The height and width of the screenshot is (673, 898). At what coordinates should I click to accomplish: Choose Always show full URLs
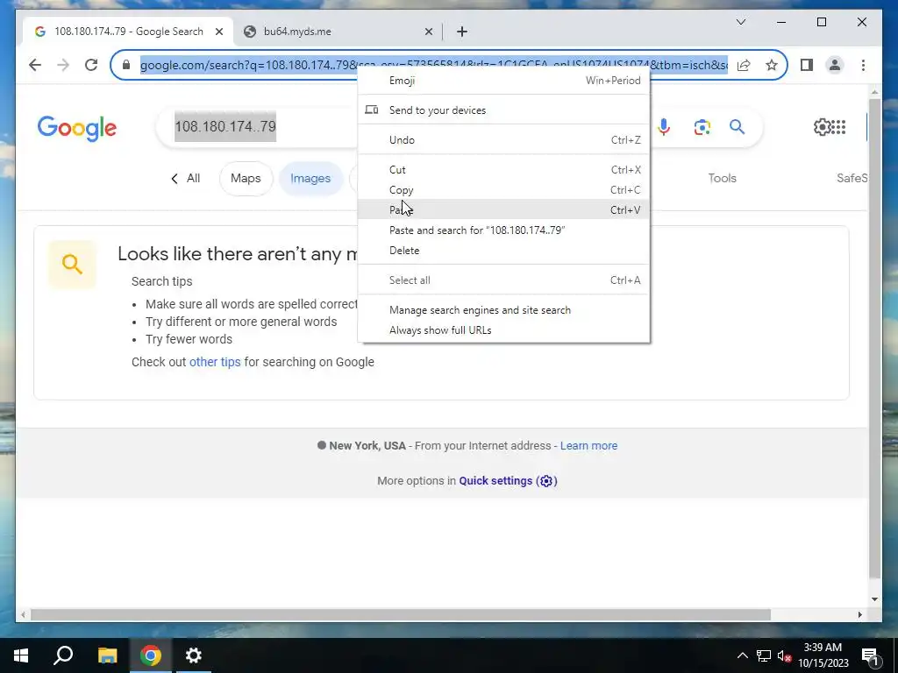[x=503, y=330]
